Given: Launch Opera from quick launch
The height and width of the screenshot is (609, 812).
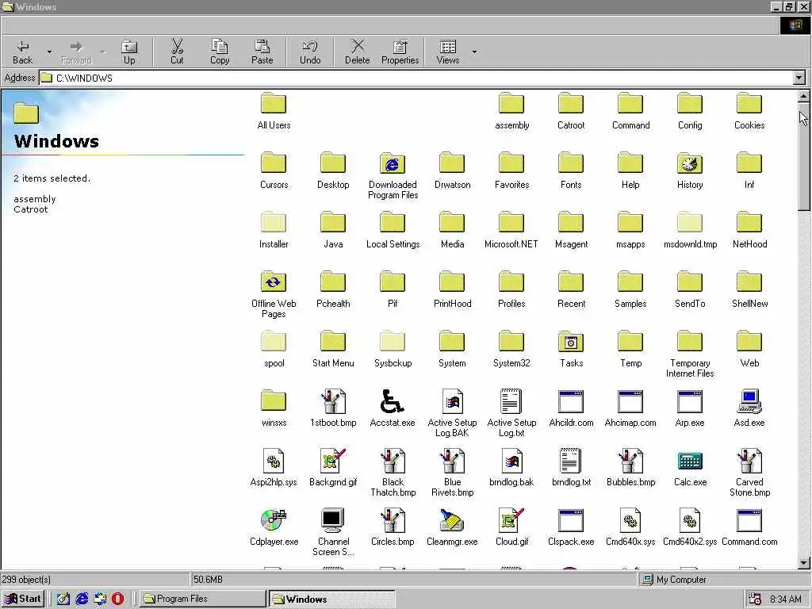Looking at the screenshot, I should [117, 599].
